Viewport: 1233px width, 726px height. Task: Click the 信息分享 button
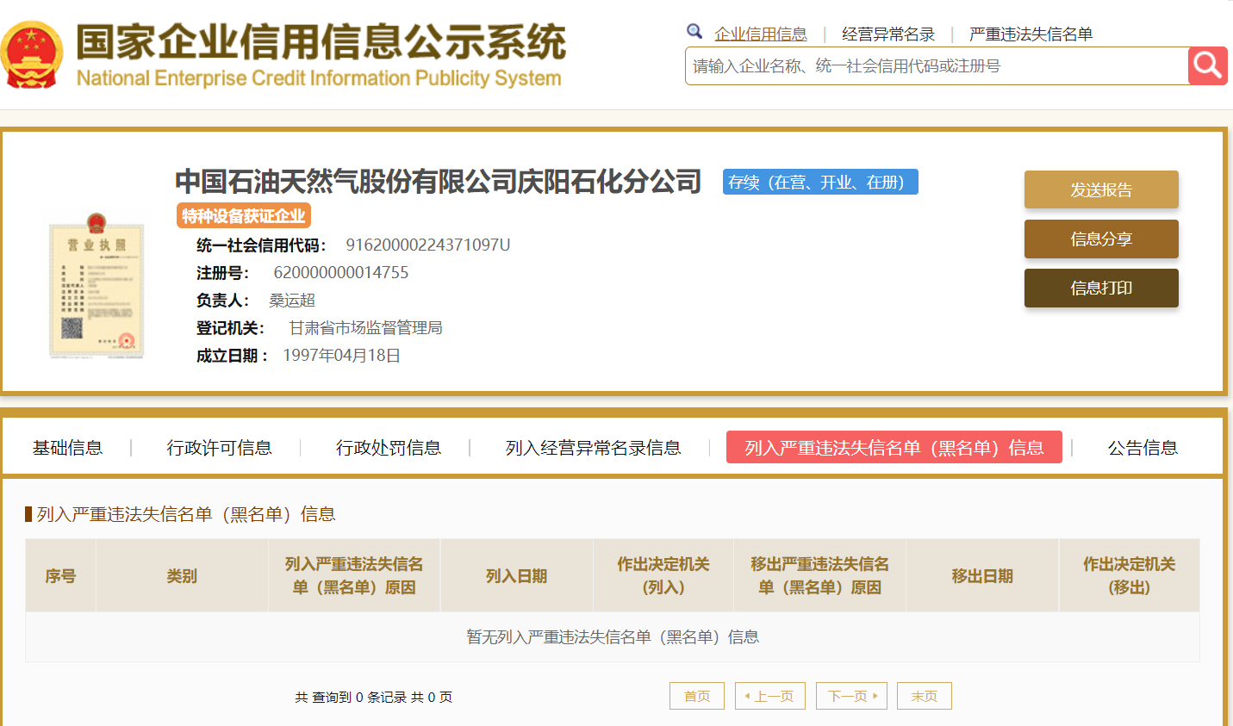[x=1101, y=239]
